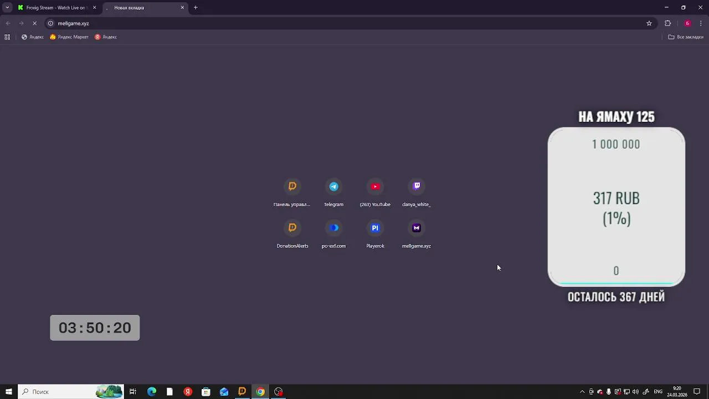Open Microsoft Store from the taskbar

click(x=206, y=392)
